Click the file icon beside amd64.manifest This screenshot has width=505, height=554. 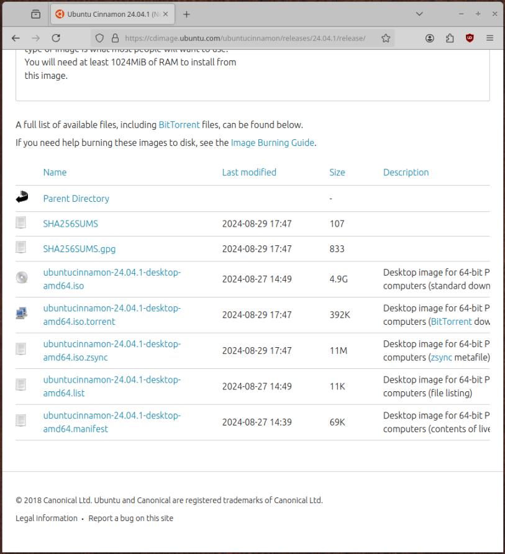pyautogui.click(x=21, y=420)
